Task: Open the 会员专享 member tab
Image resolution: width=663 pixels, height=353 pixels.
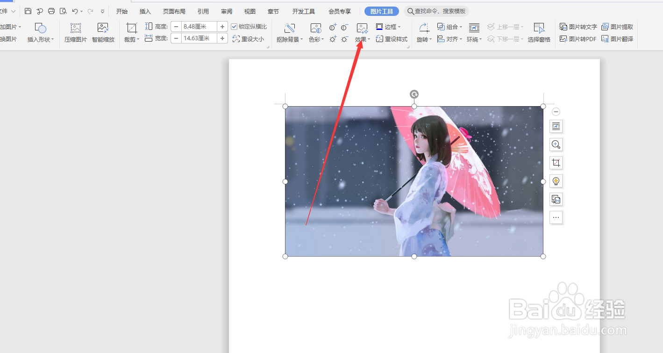Action: pos(340,11)
